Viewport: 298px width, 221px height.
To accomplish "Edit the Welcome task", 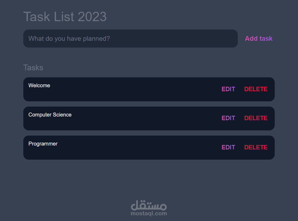I will tap(228, 89).
